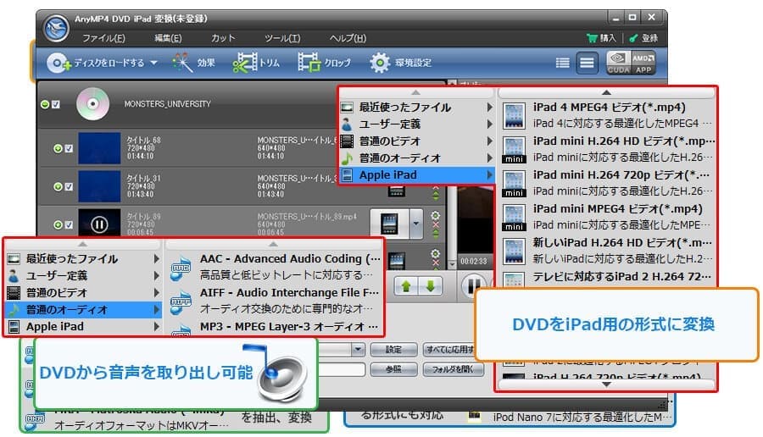Move the item up with green arrow
The width and height of the screenshot is (763, 437).
(406, 286)
